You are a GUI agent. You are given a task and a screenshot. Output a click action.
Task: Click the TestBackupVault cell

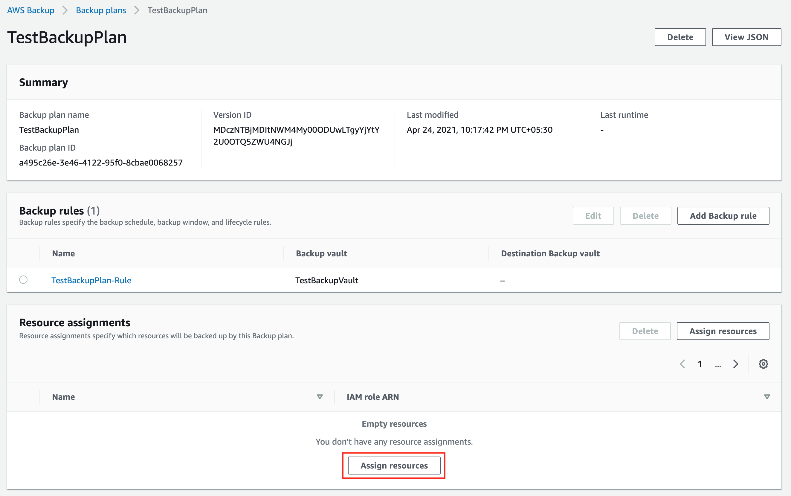pos(326,280)
